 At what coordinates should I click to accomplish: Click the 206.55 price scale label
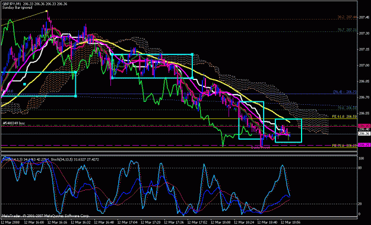pos(364,113)
